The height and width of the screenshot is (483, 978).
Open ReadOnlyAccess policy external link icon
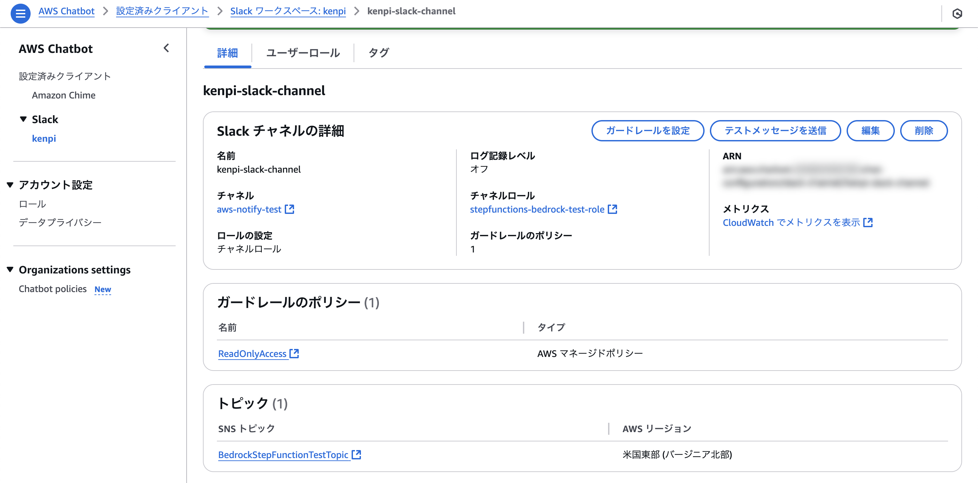(294, 353)
